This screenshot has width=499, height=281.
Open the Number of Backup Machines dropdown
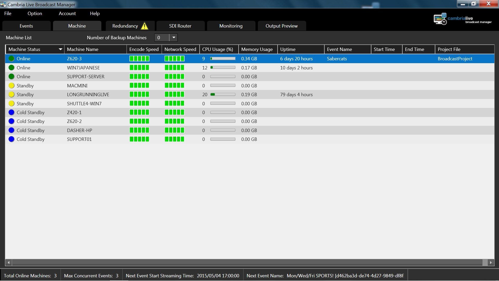click(174, 38)
